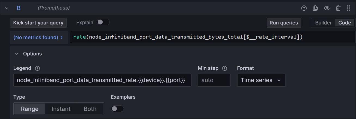Open the Format Time series dropdown
This screenshot has height=119, width=356.
coord(261,80)
